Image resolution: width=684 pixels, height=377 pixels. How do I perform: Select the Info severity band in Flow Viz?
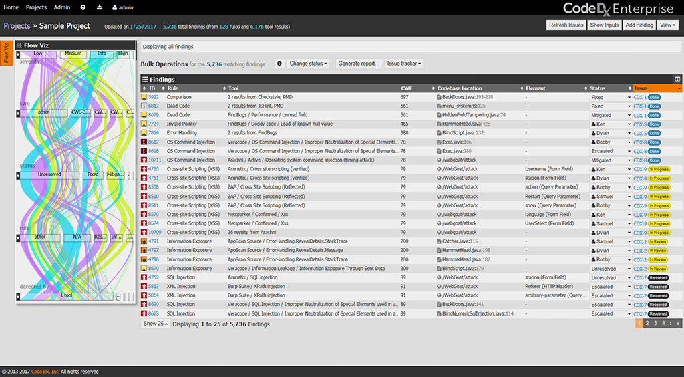tap(102, 54)
